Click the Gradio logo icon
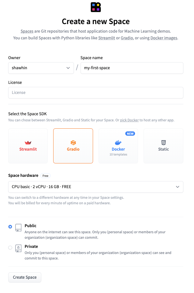 point(73,143)
